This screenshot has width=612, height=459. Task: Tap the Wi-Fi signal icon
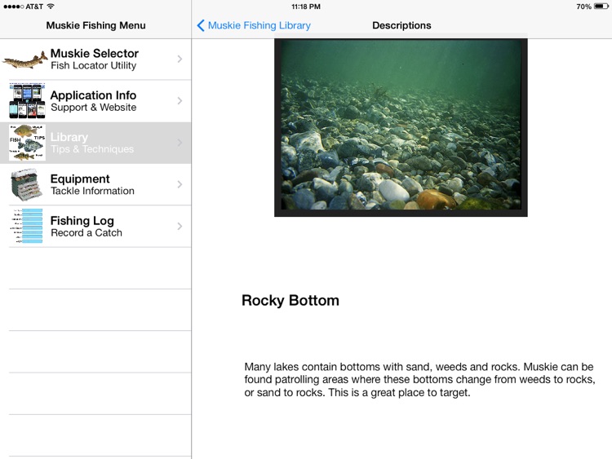point(51,7)
